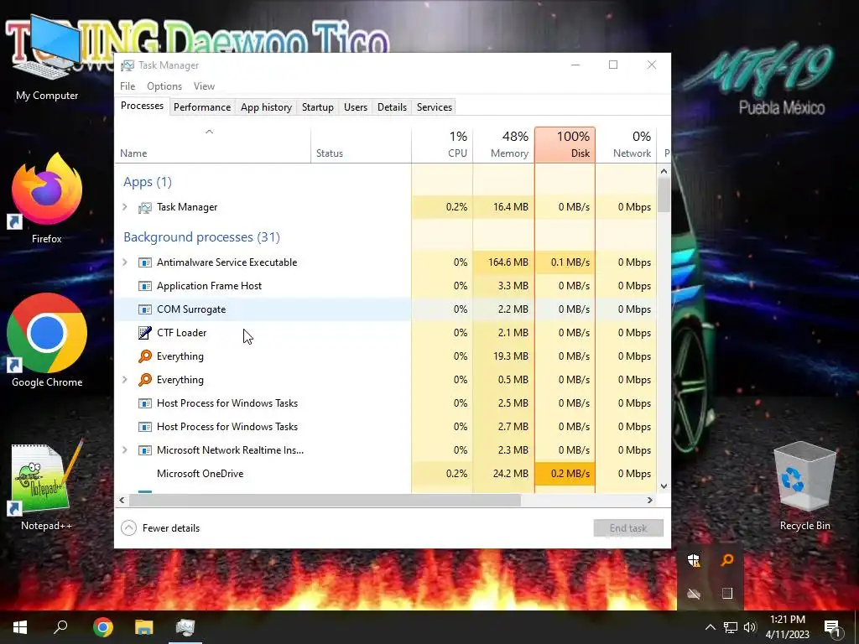Click the vertical scrollbar down arrow

click(664, 486)
